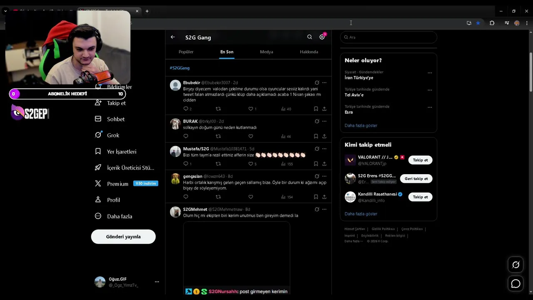This screenshot has height=300, width=533.
Task: Open floating chat messages button
Action: [516, 284]
